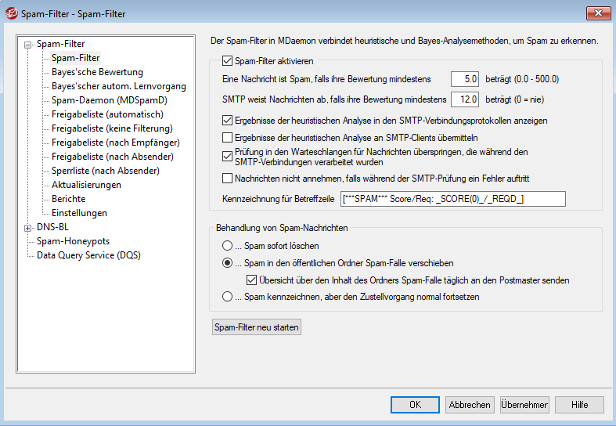Select the Spam sofort löschen option
Image resolution: width=616 pixels, height=426 pixels.
pyautogui.click(x=228, y=247)
